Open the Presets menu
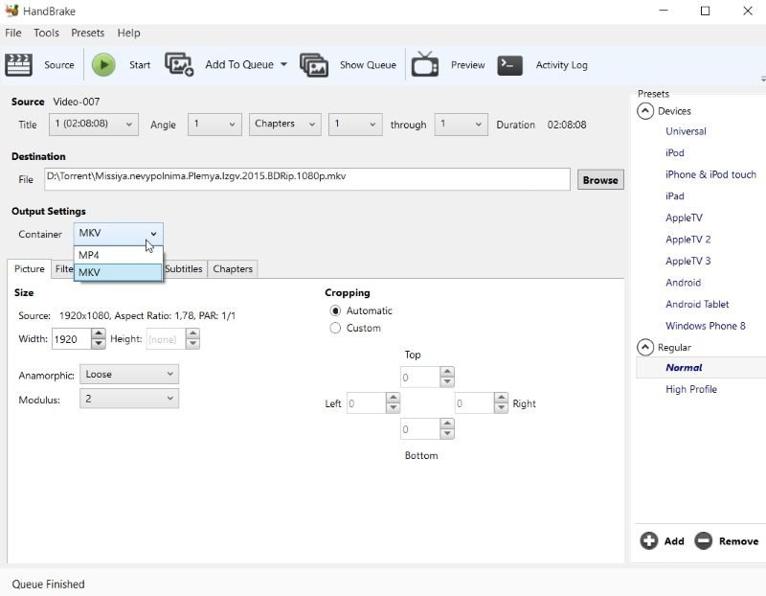This screenshot has height=596, width=766. [87, 33]
